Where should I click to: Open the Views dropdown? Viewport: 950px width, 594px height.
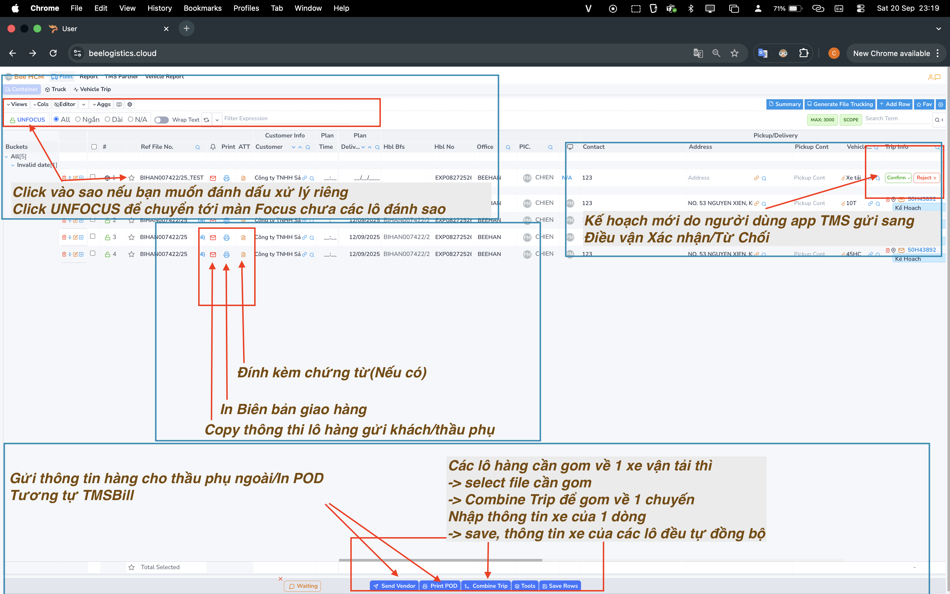tap(17, 104)
